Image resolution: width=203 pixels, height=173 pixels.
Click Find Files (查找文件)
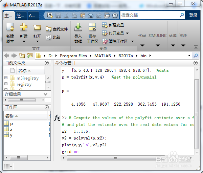pyautogui.click(x=57, y=29)
